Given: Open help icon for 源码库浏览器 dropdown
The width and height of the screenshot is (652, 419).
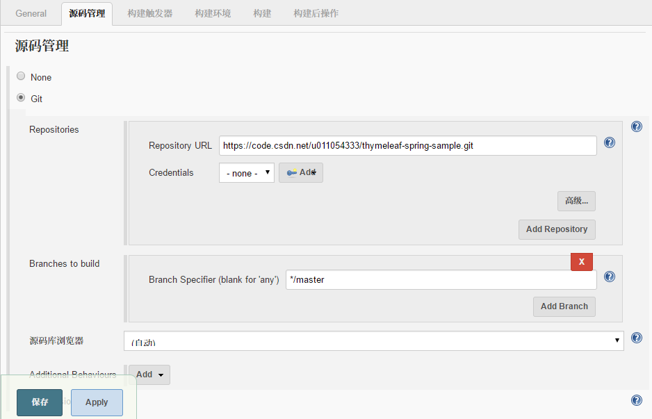Looking at the screenshot, I should 636,338.
